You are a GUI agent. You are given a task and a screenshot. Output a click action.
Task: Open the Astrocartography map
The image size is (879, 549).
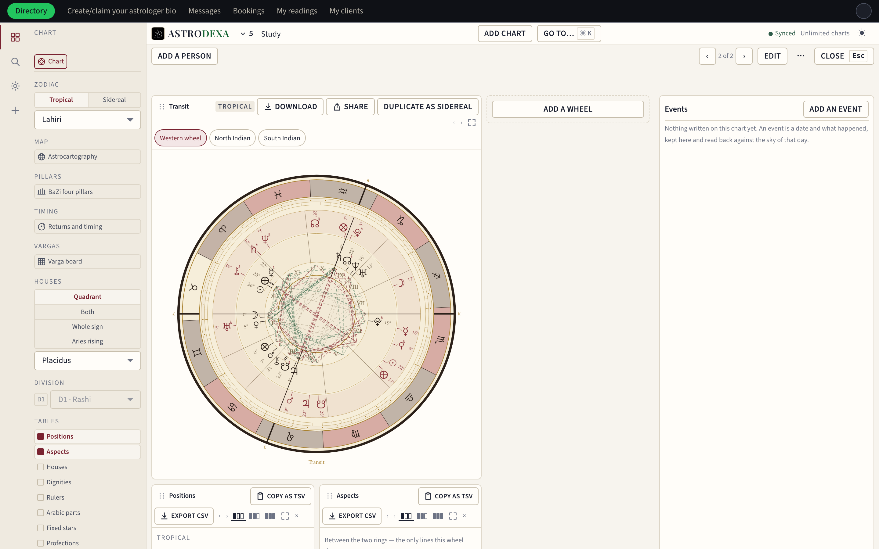[x=88, y=156]
